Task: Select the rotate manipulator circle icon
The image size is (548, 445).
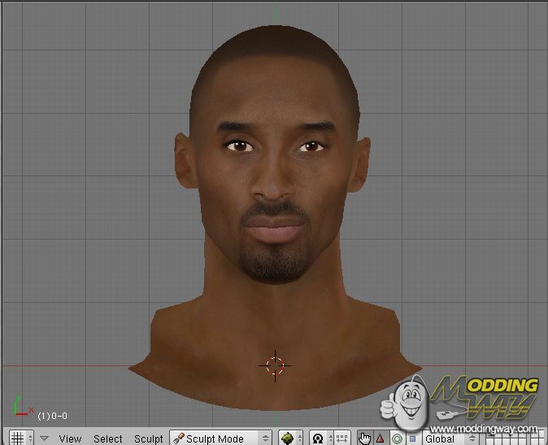Action: (x=397, y=439)
